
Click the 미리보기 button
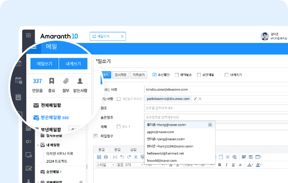point(138,75)
